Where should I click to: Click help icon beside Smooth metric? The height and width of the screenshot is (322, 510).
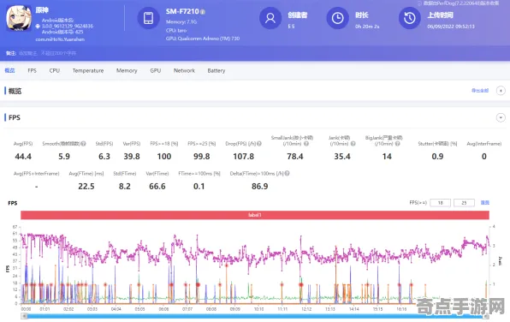[83, 144]
